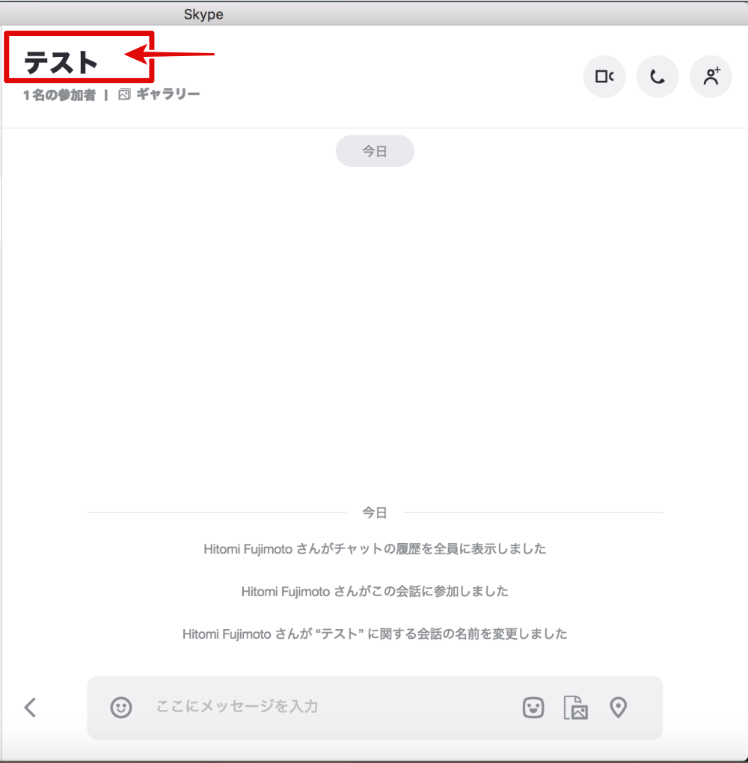Show the 1名の参加者 participant list
Image resolution: width=748 pixels, height=763 pixels.
click(59, 94)
